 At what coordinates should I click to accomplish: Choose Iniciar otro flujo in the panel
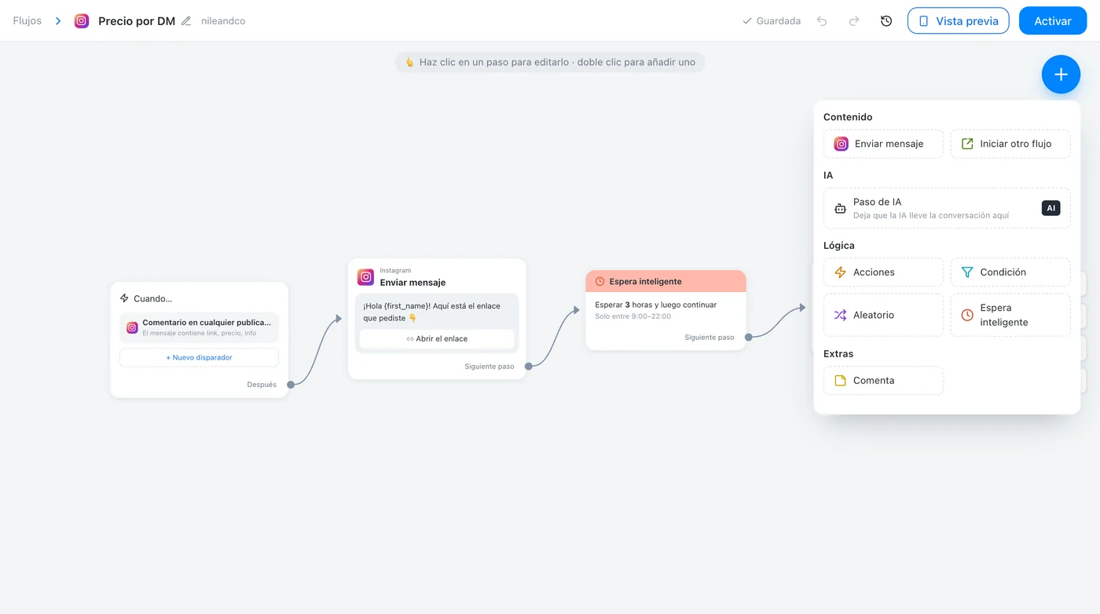[1010, 144]
